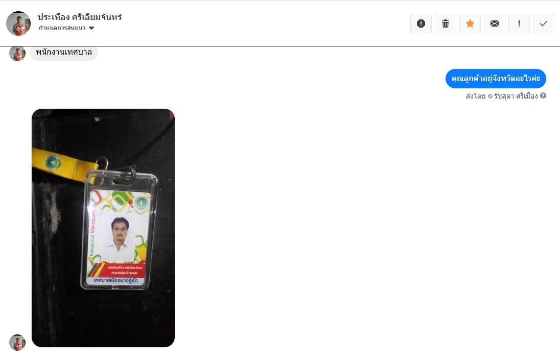
Task: Click the avatar at bottom beside the photo
Action: point(17,343)
